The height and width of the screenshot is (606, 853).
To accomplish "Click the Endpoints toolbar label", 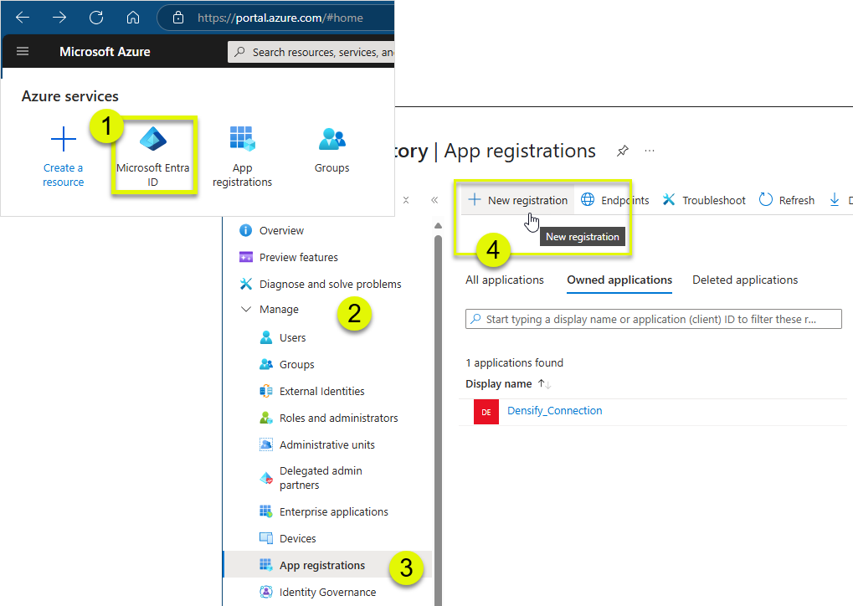I will click(624, 200).
